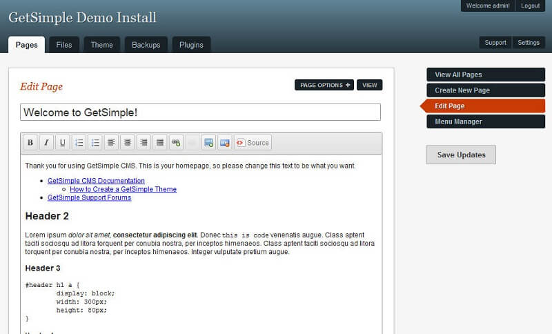Click the second image toolbar icon before Source
This screenshot has width=552, height=334.
225,143
